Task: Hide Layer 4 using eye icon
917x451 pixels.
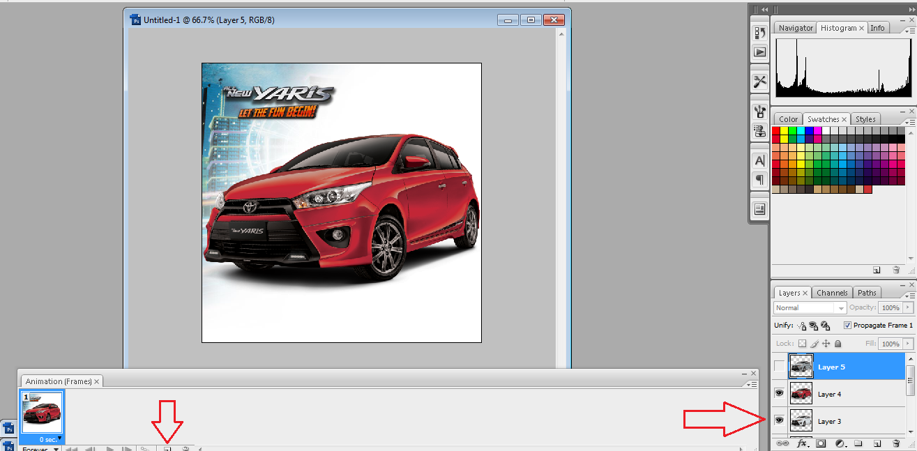Action: point(779,394)
